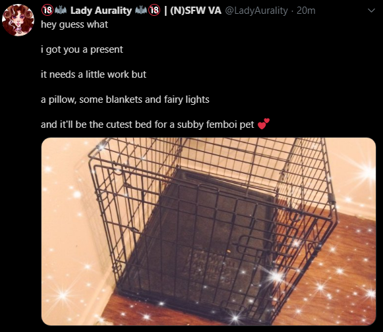Image resolution: width=383 pixels, height=332 pixels.
Task: Click the bat emoji after Lady Aurality
Action: coord(142,11)
